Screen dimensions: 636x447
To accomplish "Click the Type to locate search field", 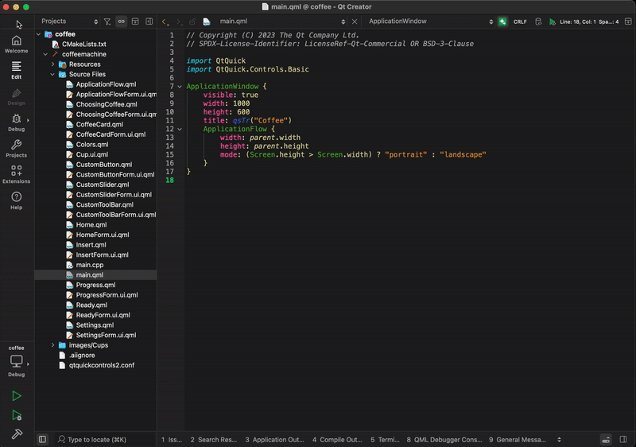I will pos(97,439).
